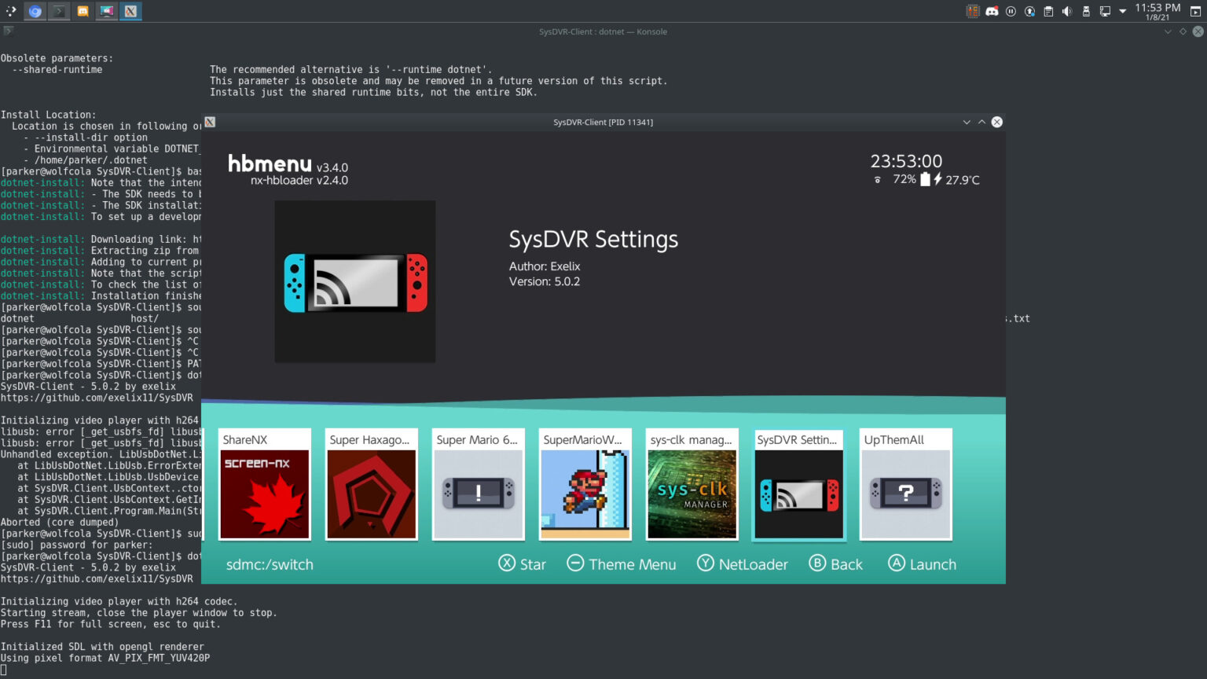Switch to the Konsole terminal tab
The image size is (1207, 679).
coord(59,11)
